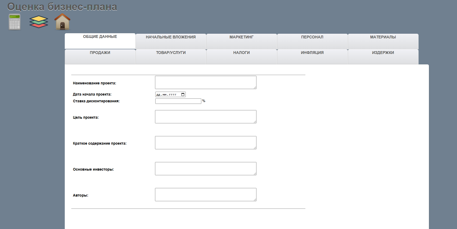Click the Наименование проекта text area
The image size is (457, 229).
[x=205, y=82]
